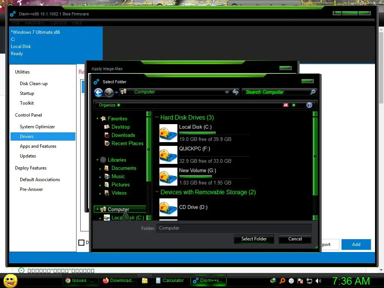384x288 pixels.
Task: Switch to the Calculator taskbar item
Action: tap(171, 280)
